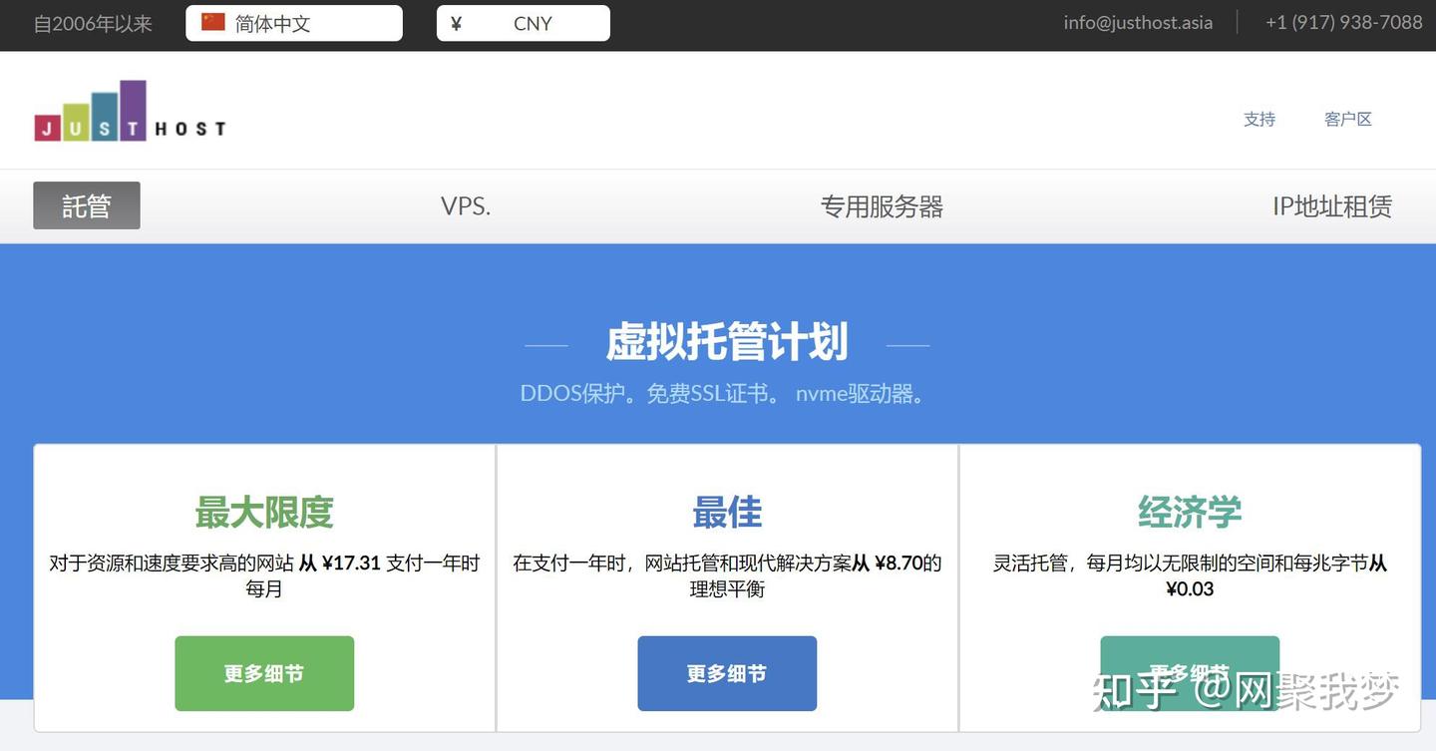Open the 客户区 client area link
Viewport: 1436px width, 751px height.
click(1347, 119)
